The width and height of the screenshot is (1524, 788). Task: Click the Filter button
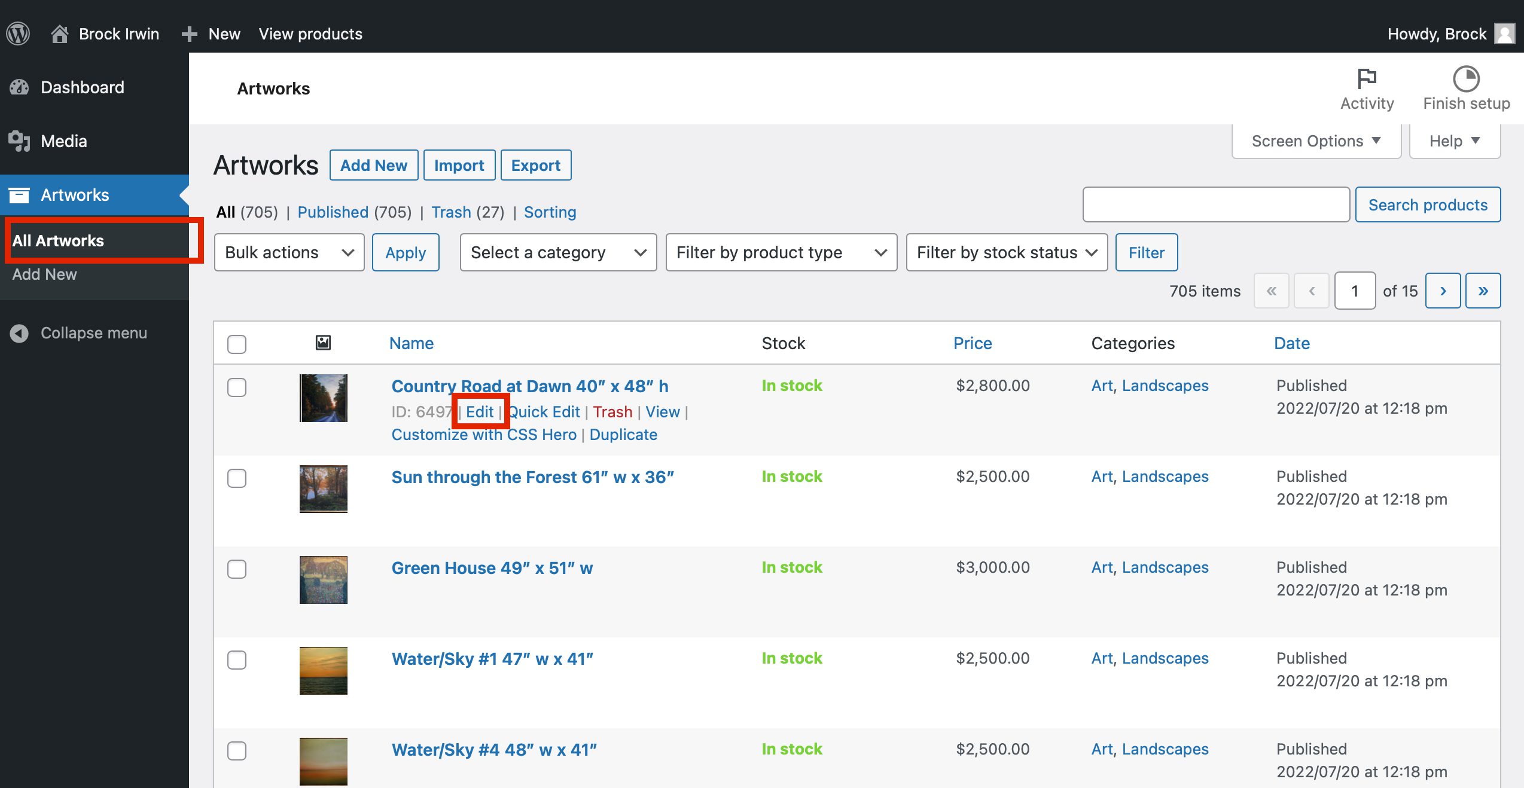tap(1147, 252)
